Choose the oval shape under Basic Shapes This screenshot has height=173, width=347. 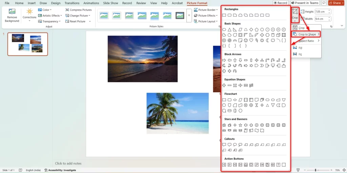click(224, 29)
